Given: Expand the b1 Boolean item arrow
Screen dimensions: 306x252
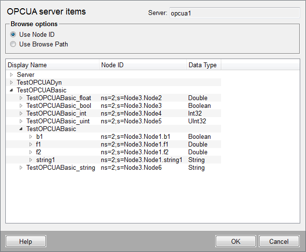Looking at the screenshot, I should (31, 137).
